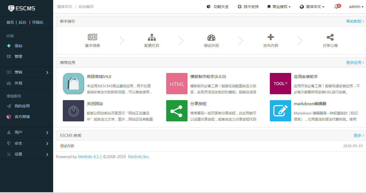
Task: Click the ESCMS logo
Action: tap(21, 8)
